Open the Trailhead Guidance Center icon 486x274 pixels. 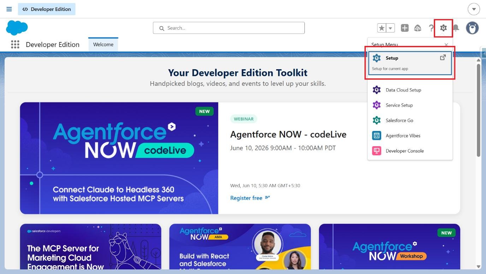[x=418, y=28]
